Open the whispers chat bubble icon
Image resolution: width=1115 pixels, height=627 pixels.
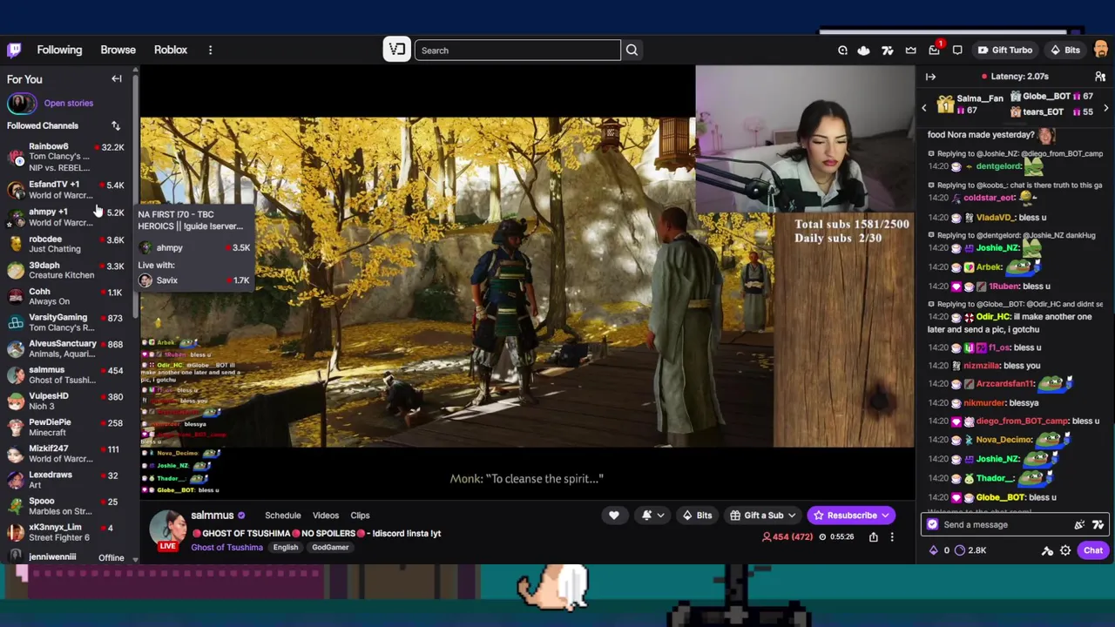957,51
